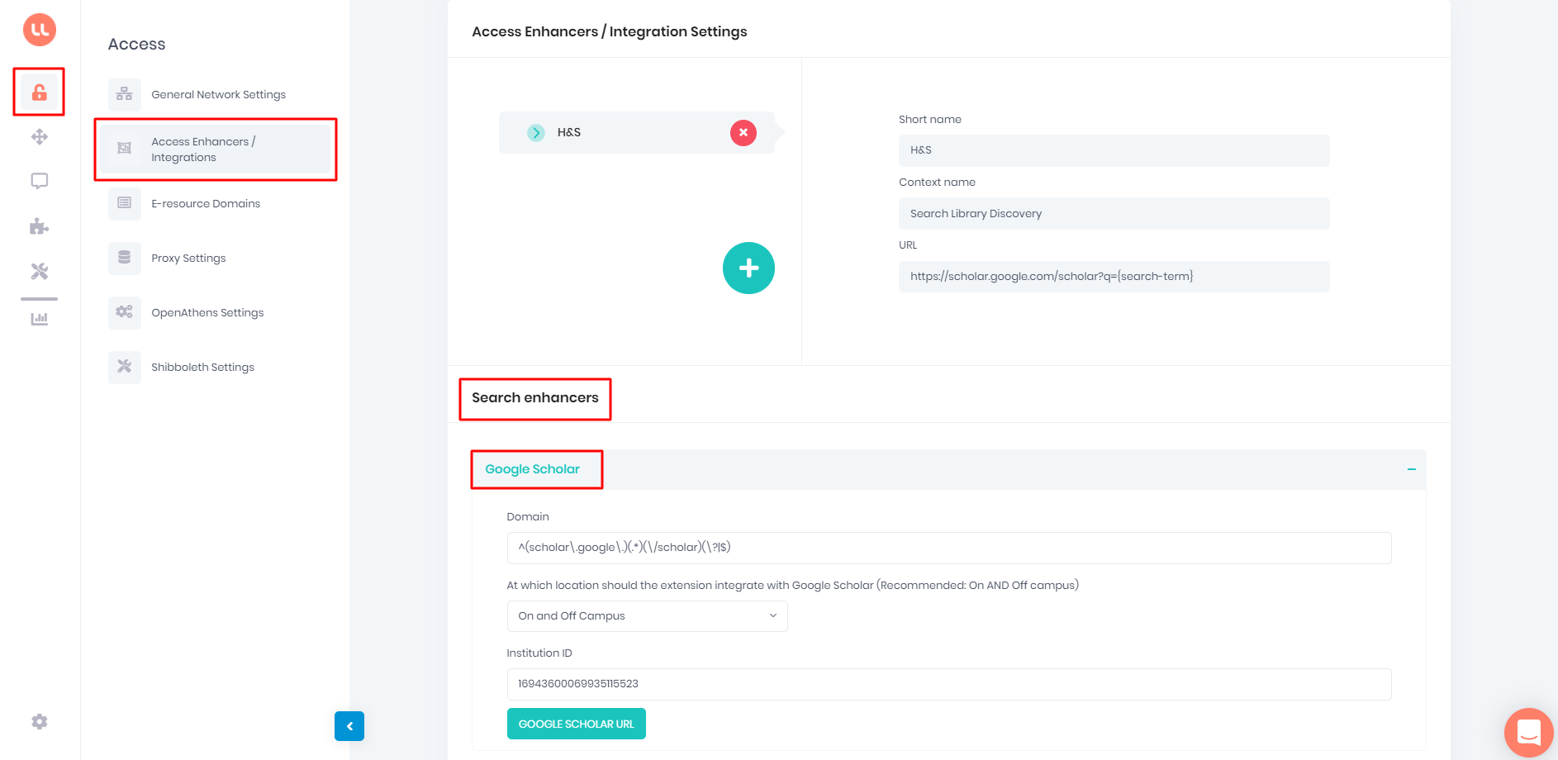1558x760 pixels.
Task: Open the Access lock icon in sidebar
Action: click(39, 92)
